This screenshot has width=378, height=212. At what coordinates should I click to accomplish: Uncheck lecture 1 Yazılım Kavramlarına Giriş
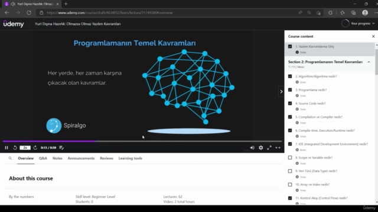[x=290, y=47]
